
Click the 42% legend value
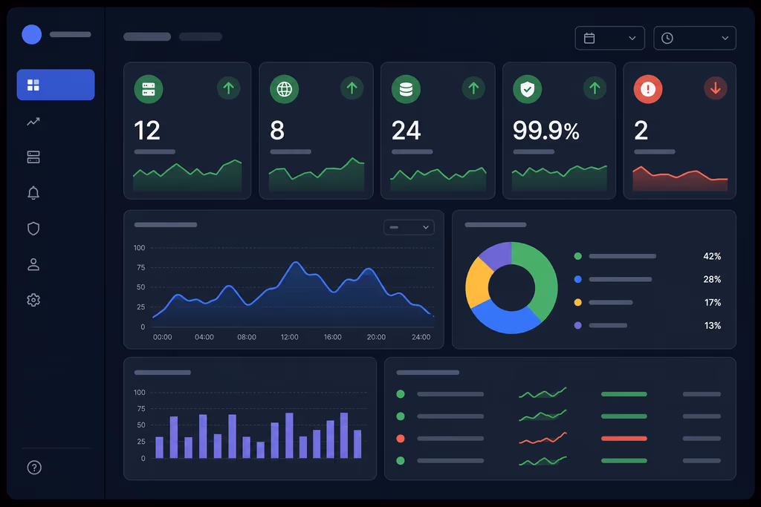coord(712,256)
